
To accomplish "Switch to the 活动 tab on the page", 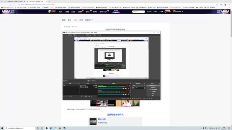I will (81, 20).
